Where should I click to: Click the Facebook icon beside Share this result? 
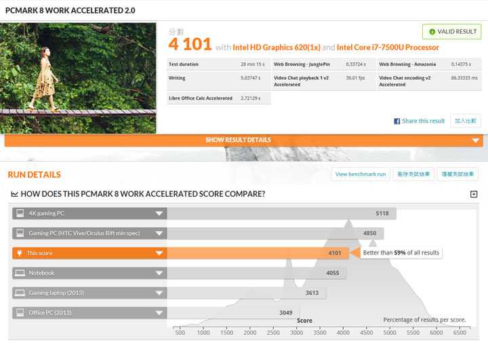pos(397,121)
